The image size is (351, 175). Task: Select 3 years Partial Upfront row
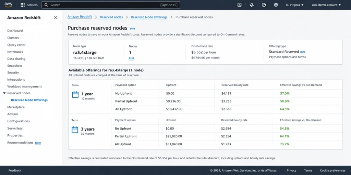point(227,136)
